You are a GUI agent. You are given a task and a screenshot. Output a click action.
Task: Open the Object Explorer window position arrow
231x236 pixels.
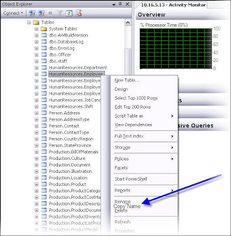pyautogui.click(x=114, y=5)
